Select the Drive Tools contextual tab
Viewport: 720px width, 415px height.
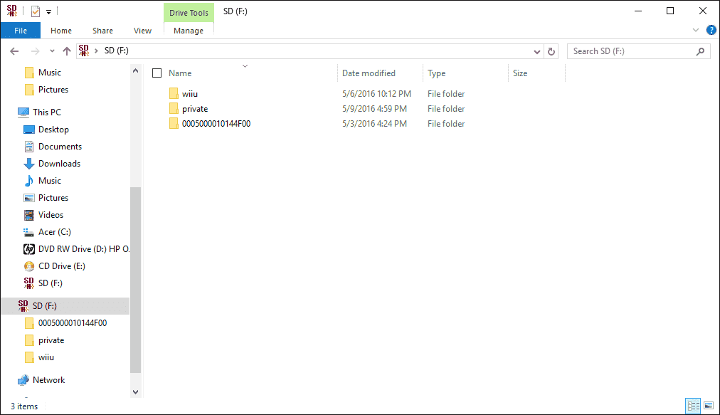click(189, 13)
